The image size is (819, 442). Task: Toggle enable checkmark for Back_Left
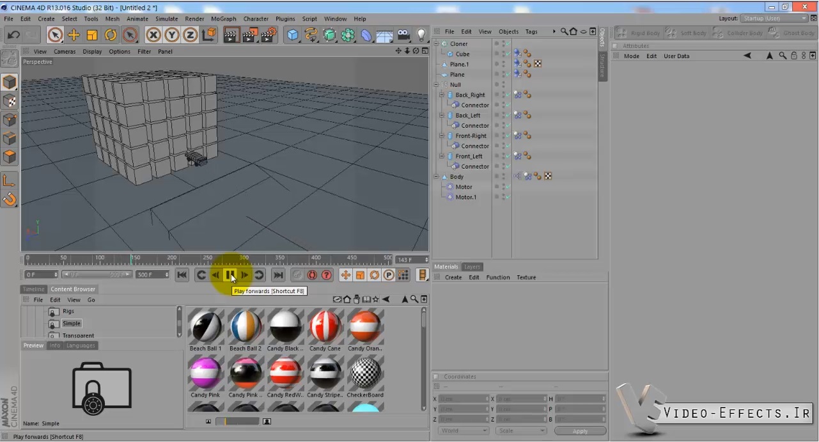(x=508, y=116)
